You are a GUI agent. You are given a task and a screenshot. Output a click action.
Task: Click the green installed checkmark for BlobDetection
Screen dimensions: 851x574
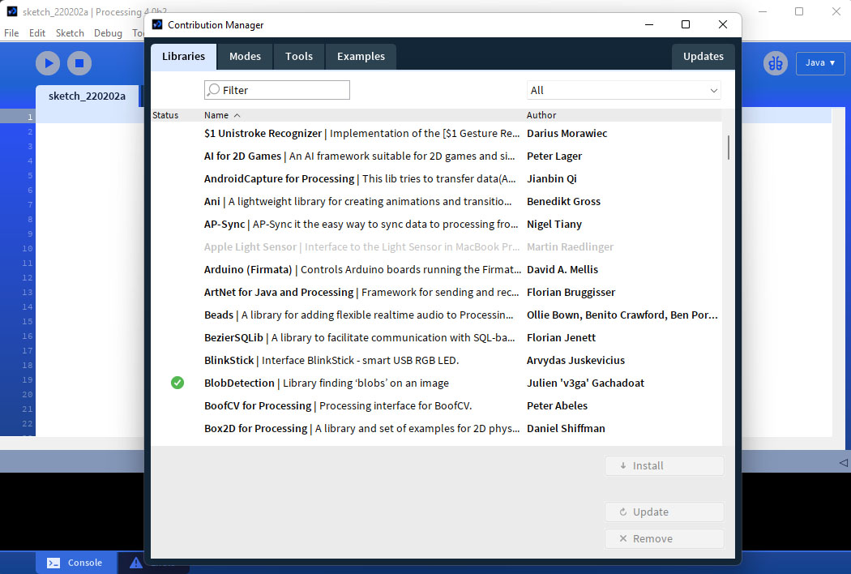(x=177, y=383)
